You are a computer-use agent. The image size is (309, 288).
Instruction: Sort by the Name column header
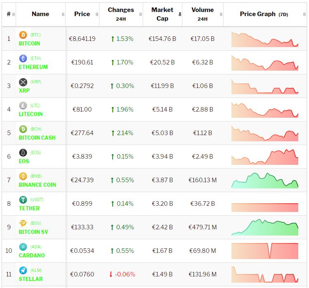pyautogui.click(x=40, y=14)
